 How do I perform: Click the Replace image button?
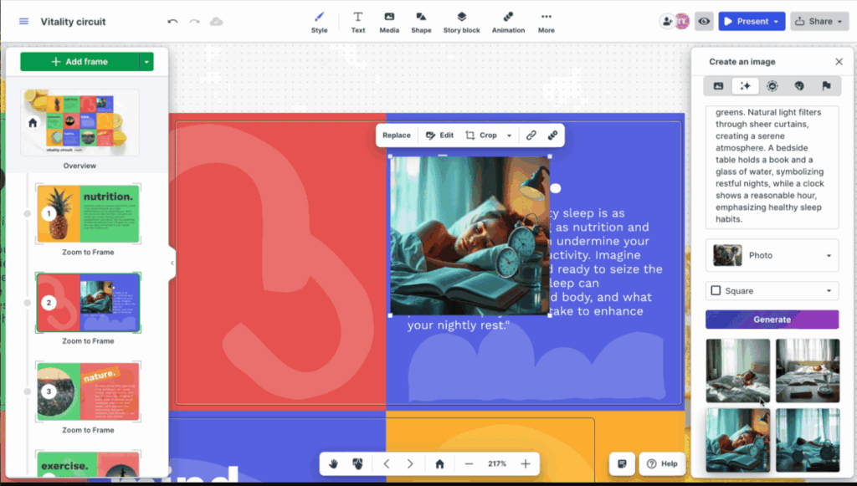tap(397, 136)
